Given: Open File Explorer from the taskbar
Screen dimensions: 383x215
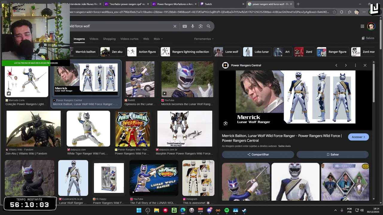Looking at the screenshot, I should click(156, 210).
